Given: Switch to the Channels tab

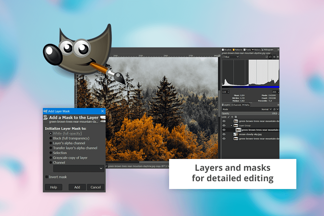Looking at the screenshot, I should pos(236,105).
